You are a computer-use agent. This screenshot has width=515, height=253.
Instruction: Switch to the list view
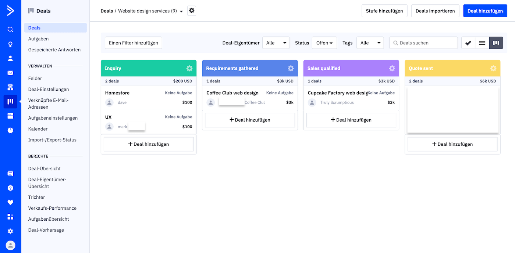pos(482,43)
